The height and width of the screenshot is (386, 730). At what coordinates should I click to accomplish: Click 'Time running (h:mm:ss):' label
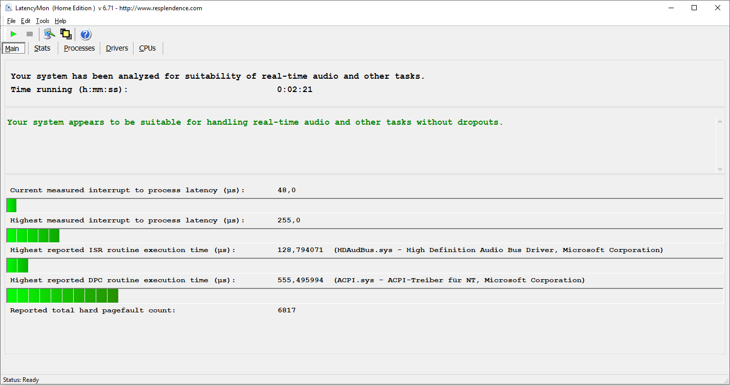(x=69, y=89)
